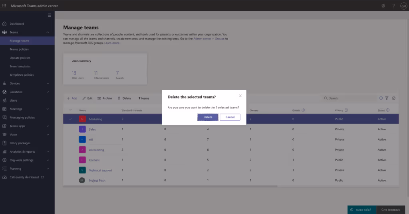Expand the Locations section chevron
This screenshot has height=214, width=409.
point(48,92)
